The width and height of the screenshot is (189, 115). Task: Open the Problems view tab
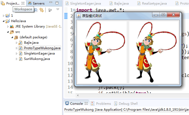103,103
